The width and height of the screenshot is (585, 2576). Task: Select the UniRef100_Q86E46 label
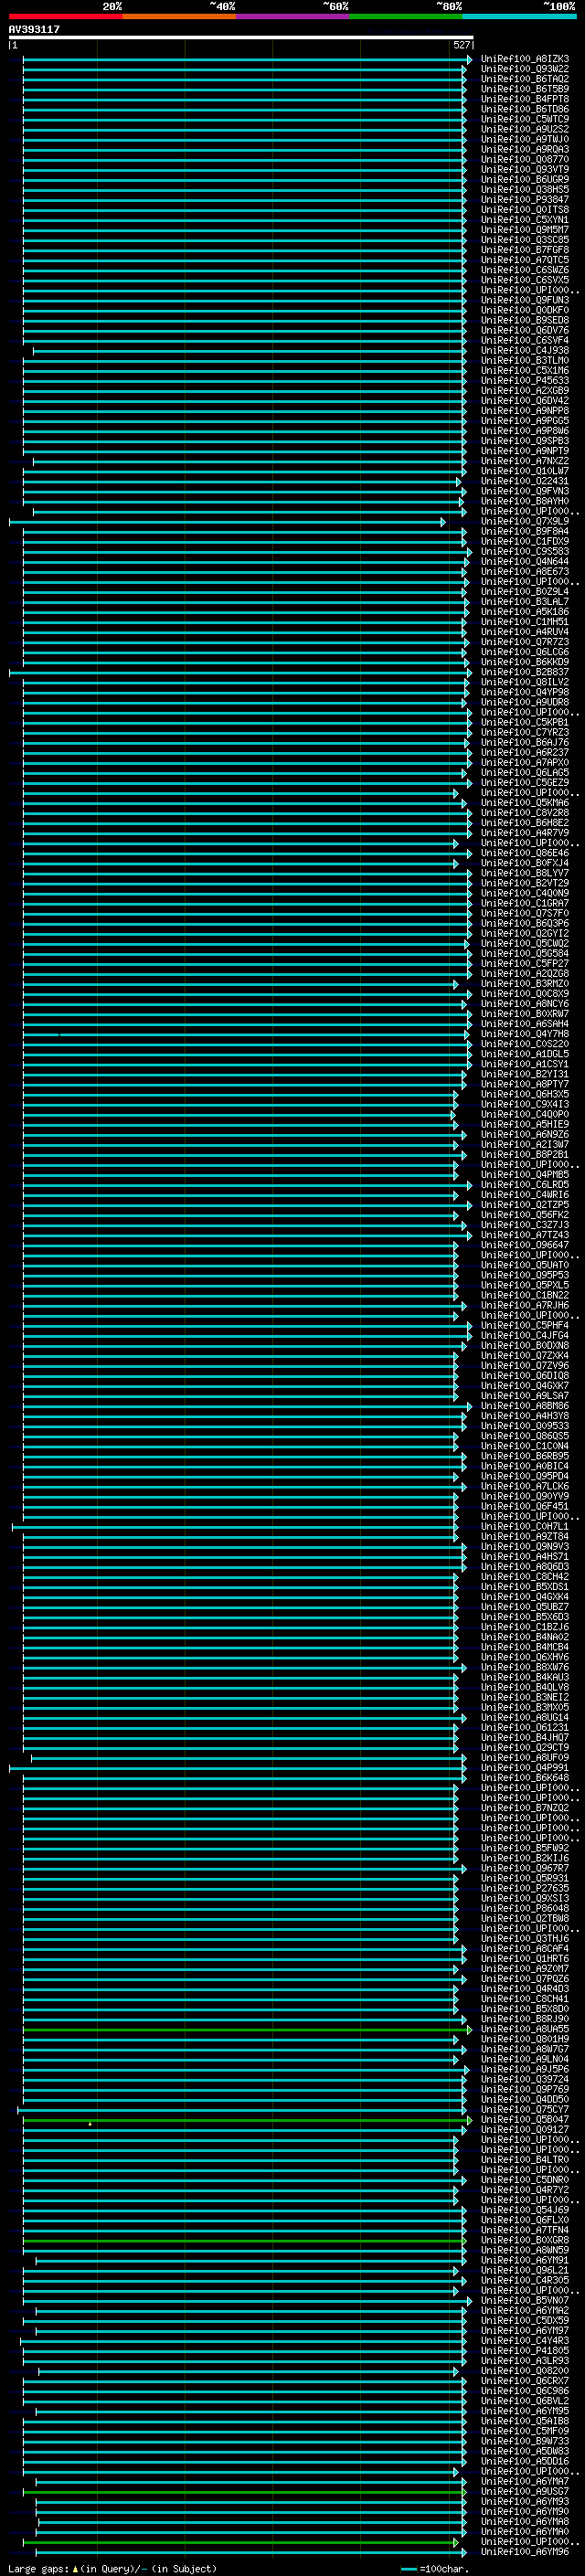point(524,853)
